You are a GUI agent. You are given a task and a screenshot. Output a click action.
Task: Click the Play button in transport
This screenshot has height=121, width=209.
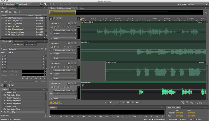[110, 102]
